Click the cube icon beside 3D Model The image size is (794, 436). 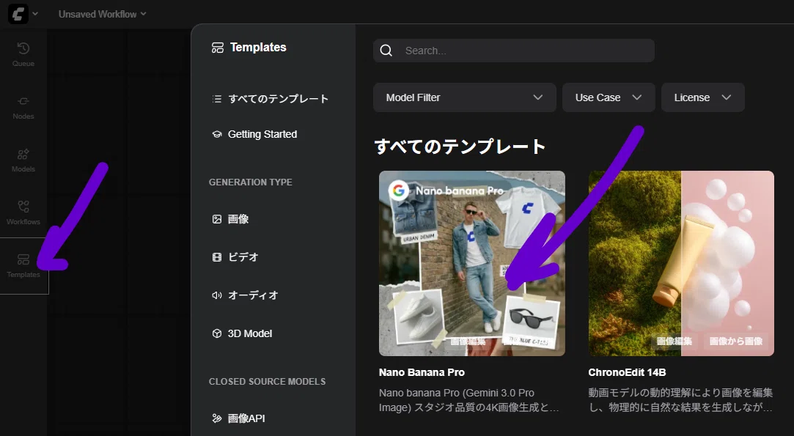point(217,333)
